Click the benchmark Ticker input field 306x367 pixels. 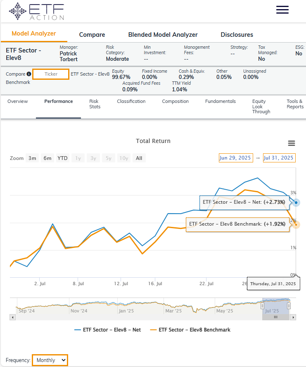click(x=51, y=74)
